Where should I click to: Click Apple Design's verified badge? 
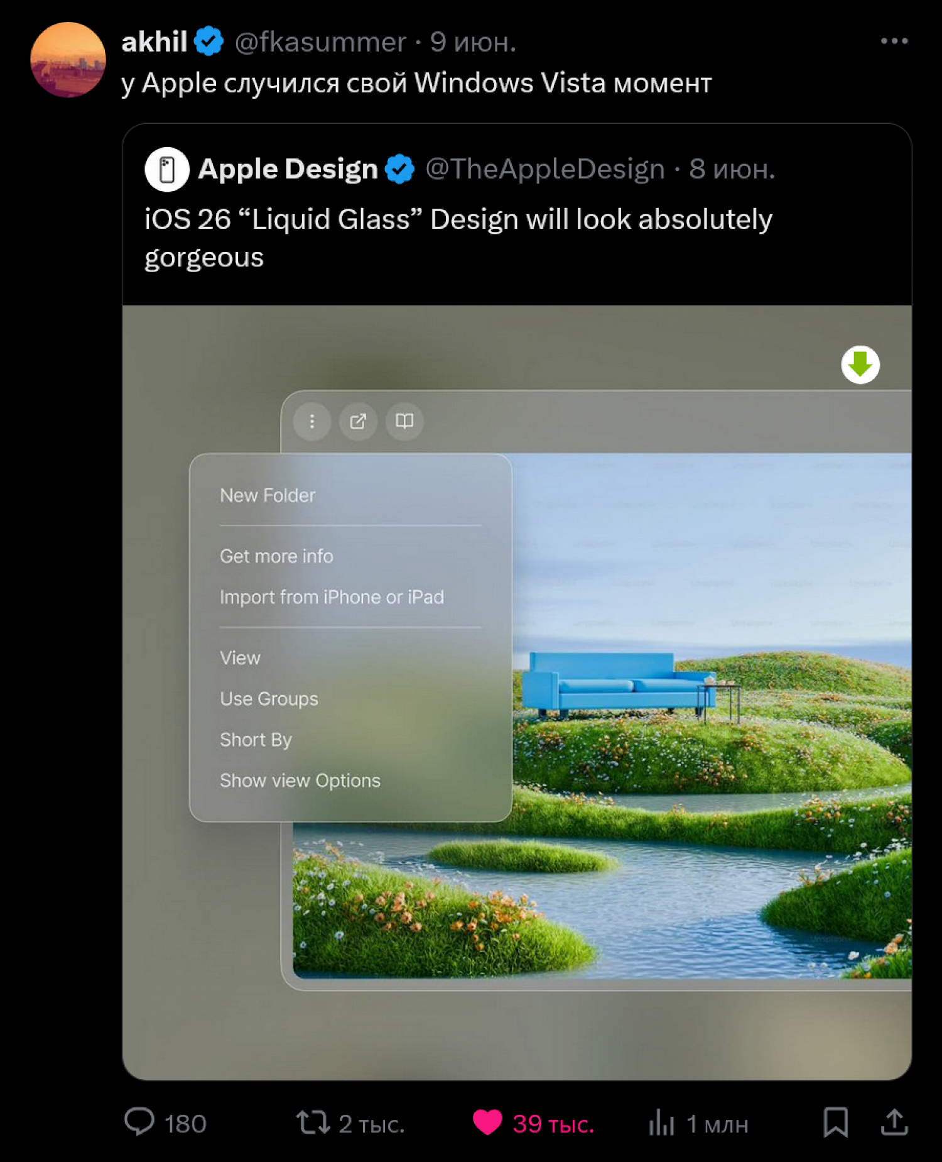click(399, 169)
